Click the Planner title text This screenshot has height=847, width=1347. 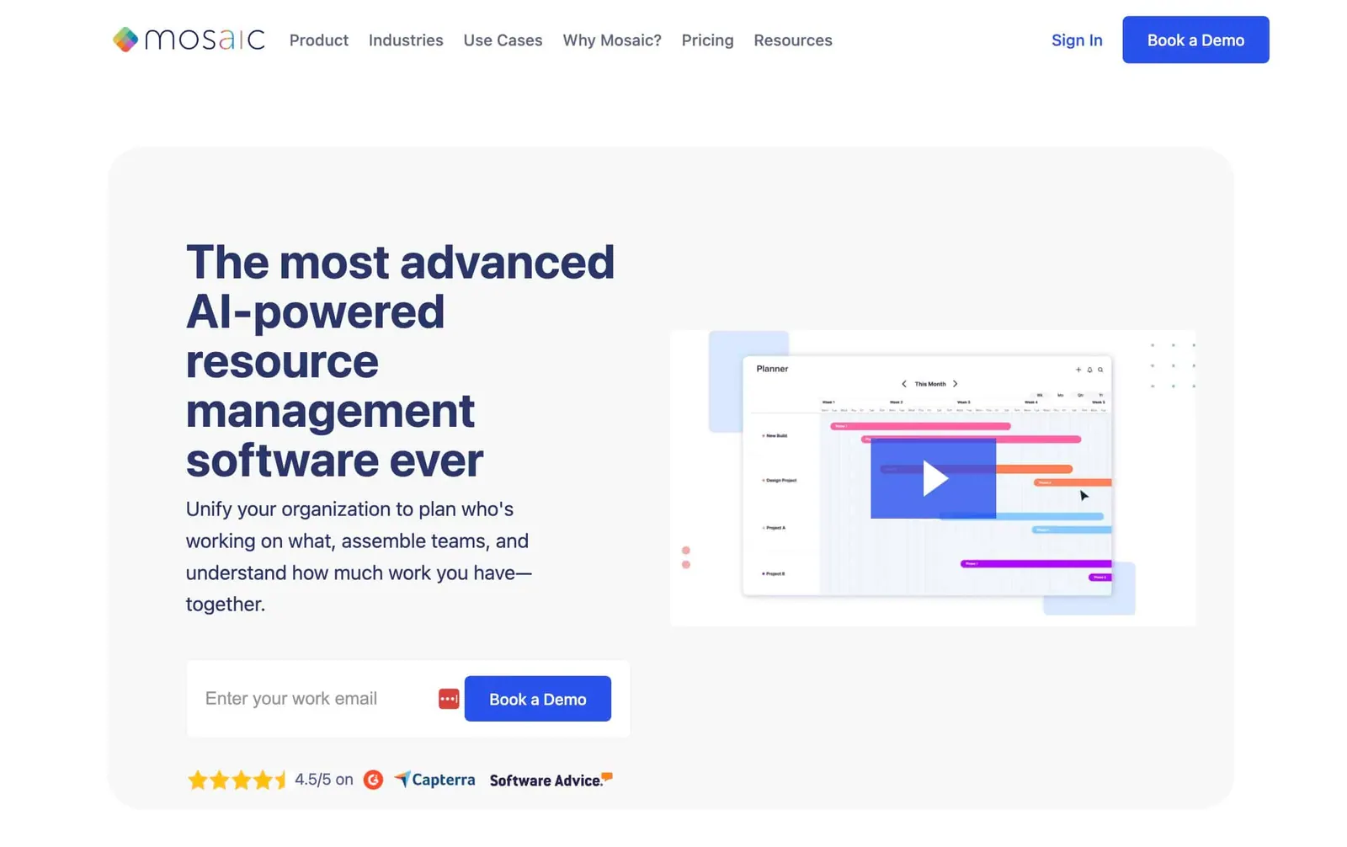772,369
